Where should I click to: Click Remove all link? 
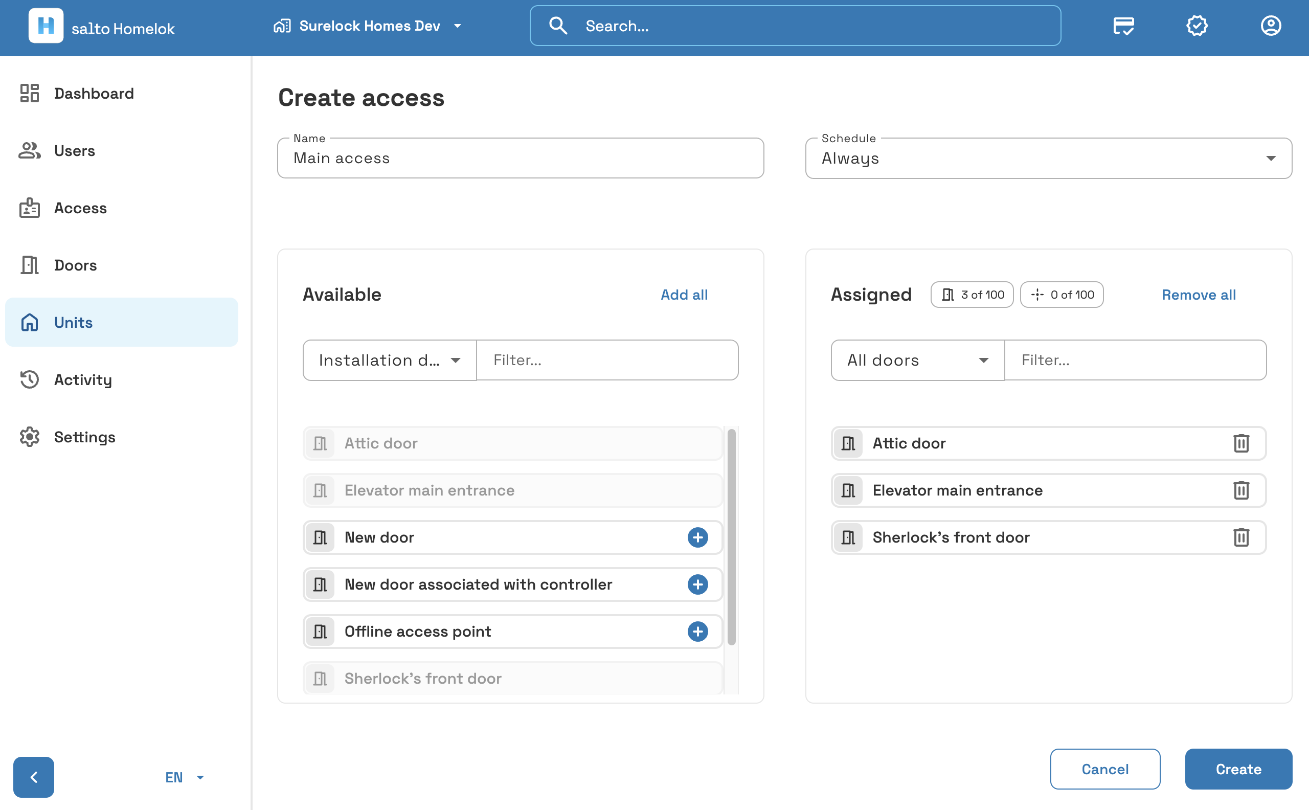[x=1198, y=295]
